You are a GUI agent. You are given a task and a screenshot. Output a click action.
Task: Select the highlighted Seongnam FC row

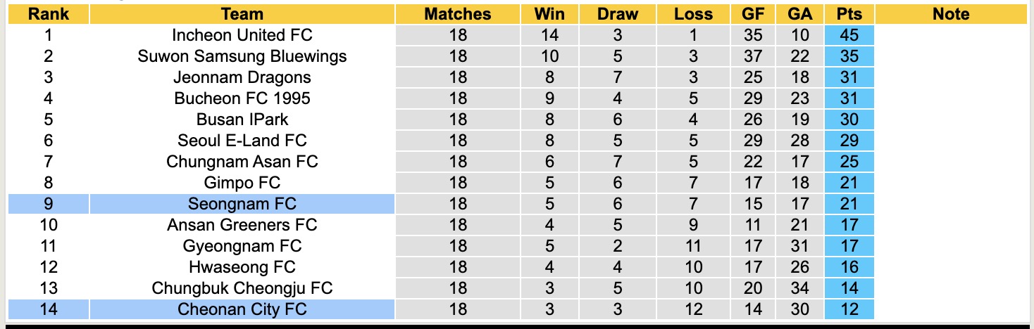242,204
